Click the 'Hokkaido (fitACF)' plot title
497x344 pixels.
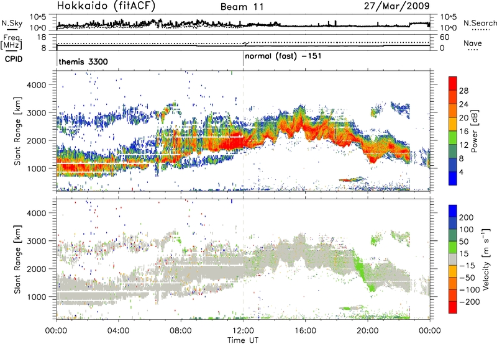pos(106,6)
